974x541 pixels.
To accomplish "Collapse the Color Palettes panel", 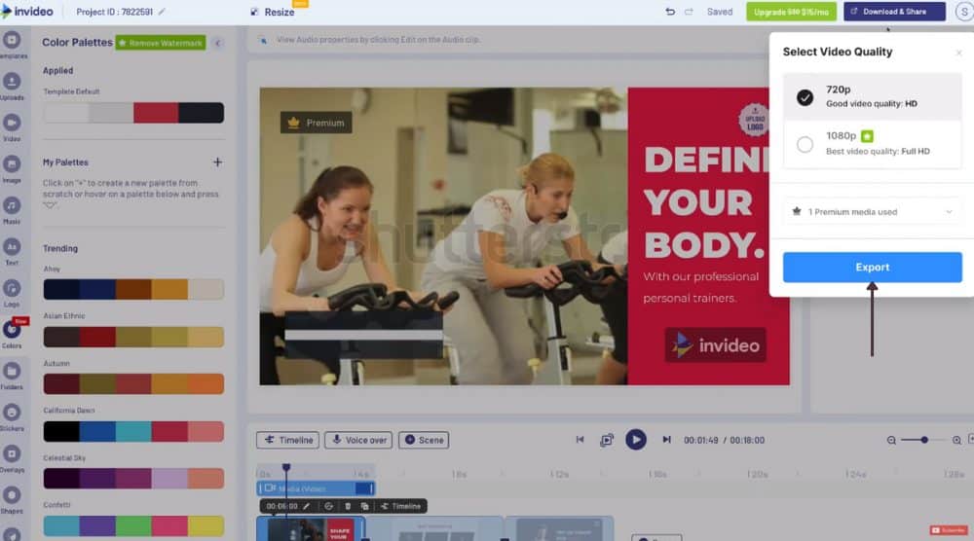I will [217, 43].
